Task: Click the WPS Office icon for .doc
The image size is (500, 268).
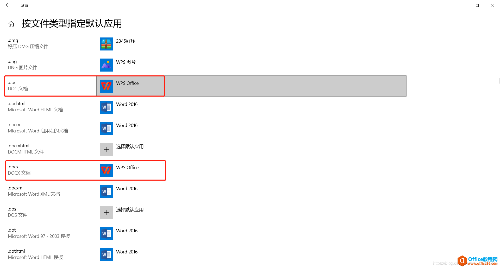Action: click(x=106, y=86)
